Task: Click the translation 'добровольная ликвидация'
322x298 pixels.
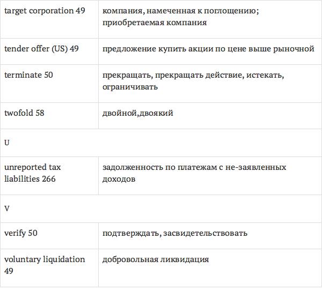Action: click(x=156, y=259)
